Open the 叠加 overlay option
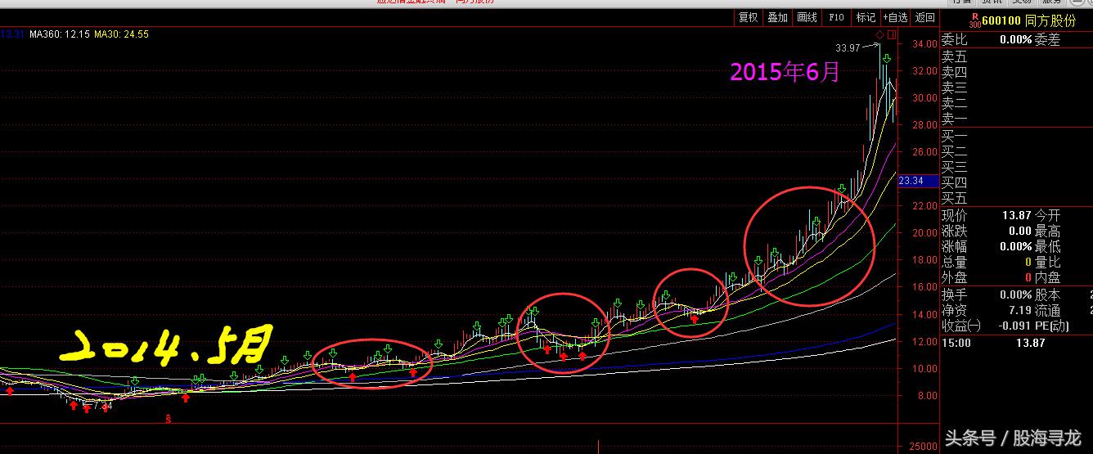1093x454 pixels. pyautogui.click(x=777, y=17)
